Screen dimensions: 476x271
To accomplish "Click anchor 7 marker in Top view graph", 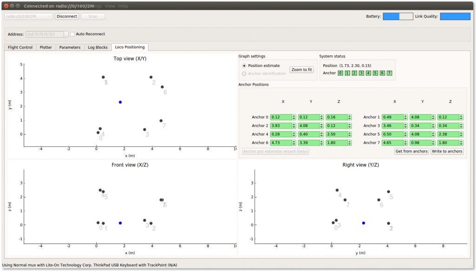I will [161, 121].
